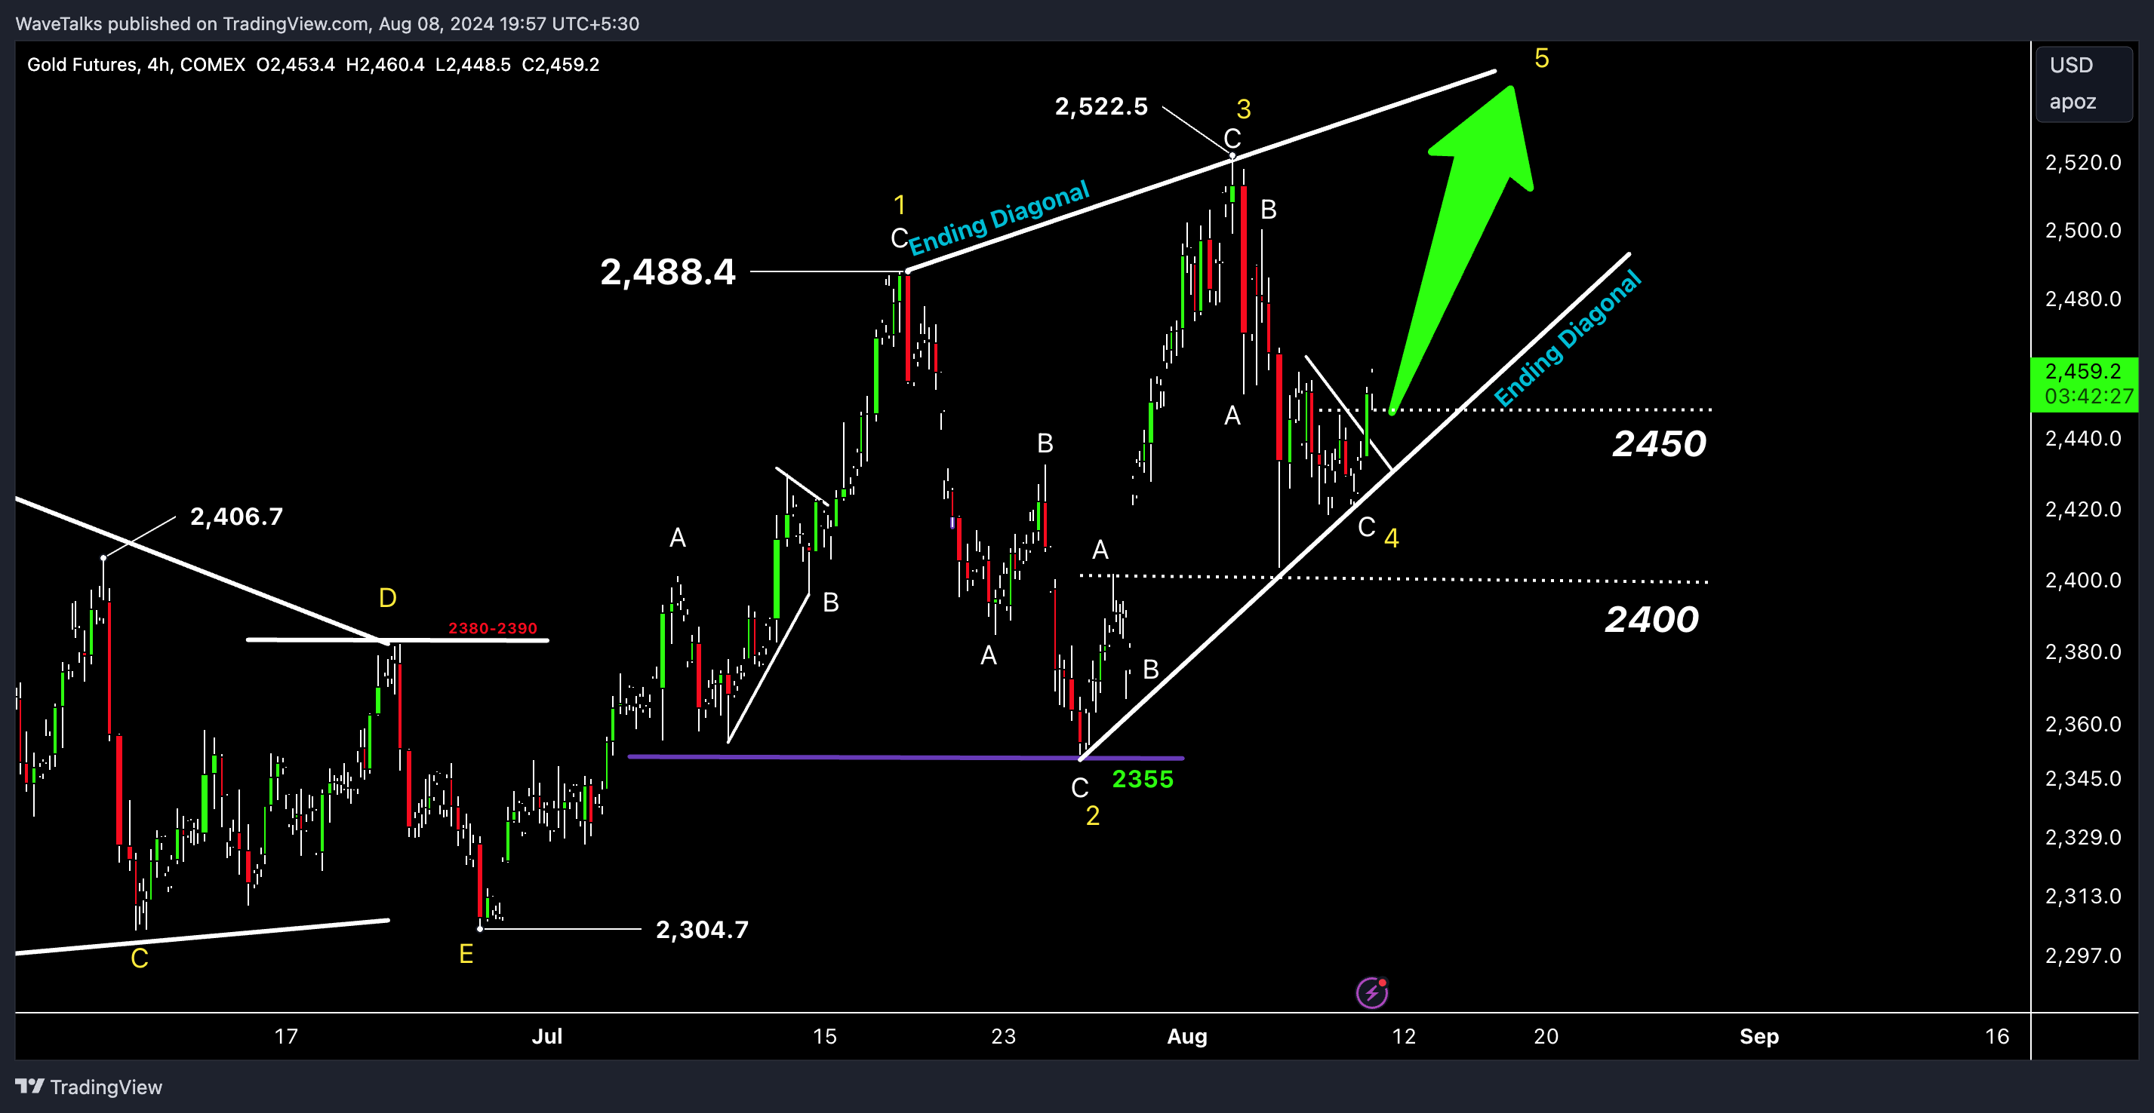
Task: Click the 23 date on time axis
Action: tap(1002, 1036)
